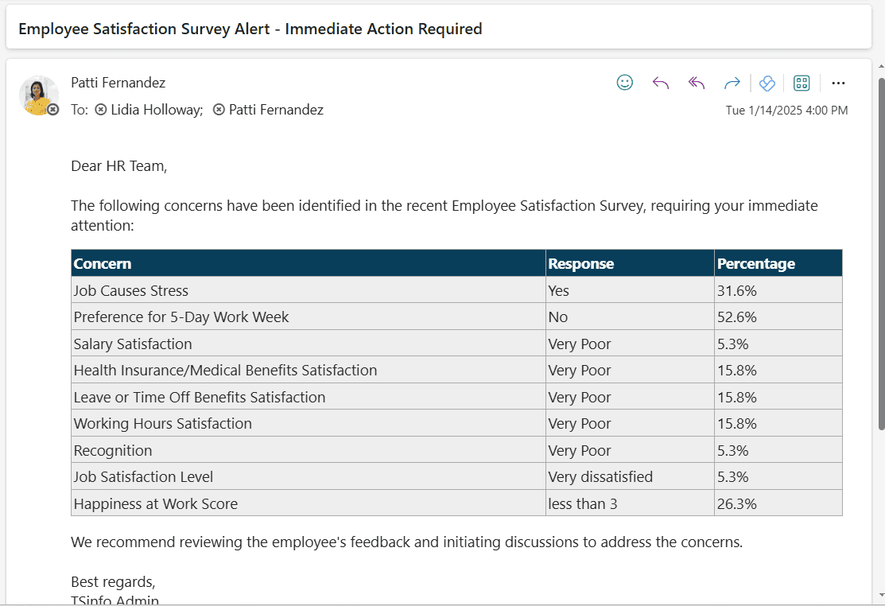Open more message actions via the ellipsis
This screenshot has width=885, height=606.
(837, 83)
